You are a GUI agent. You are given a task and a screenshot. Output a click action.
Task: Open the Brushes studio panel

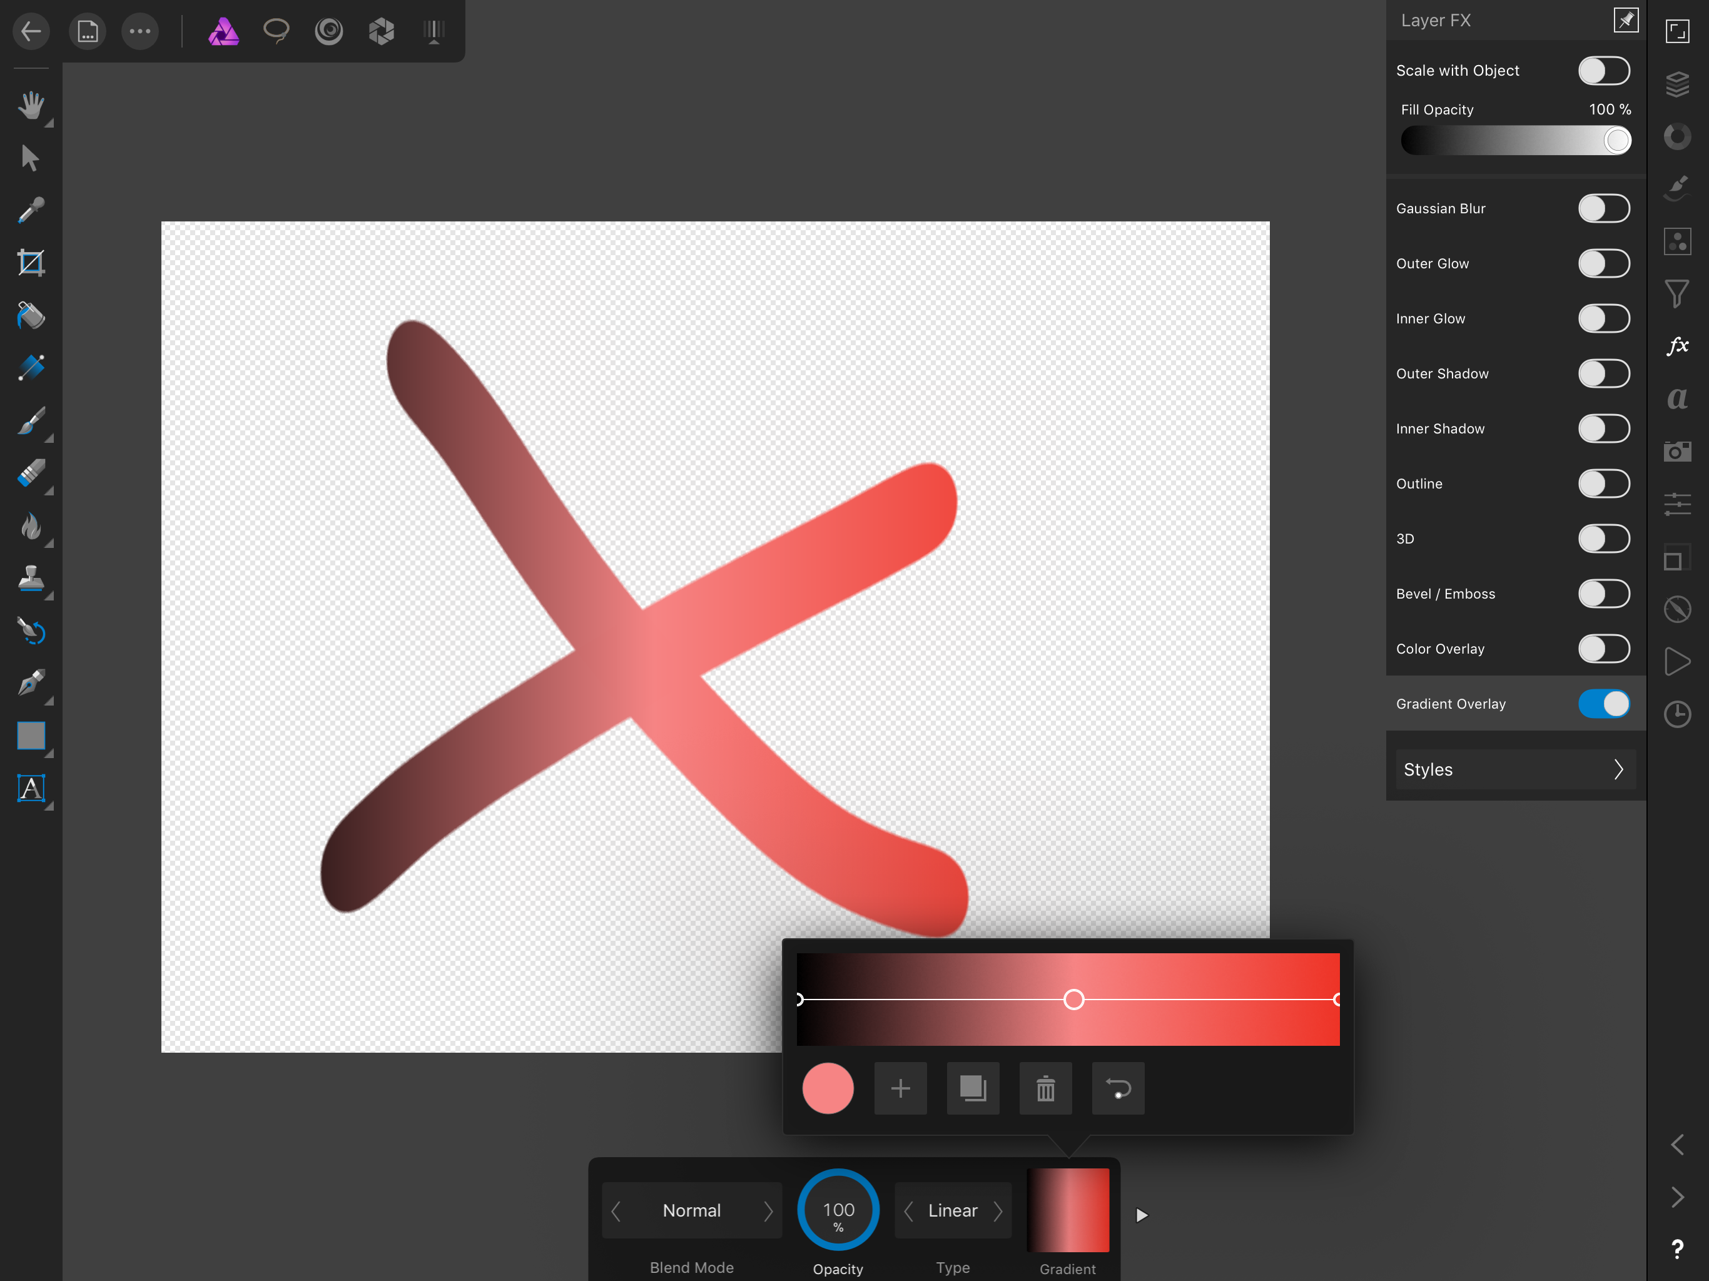coord(1677,190)
